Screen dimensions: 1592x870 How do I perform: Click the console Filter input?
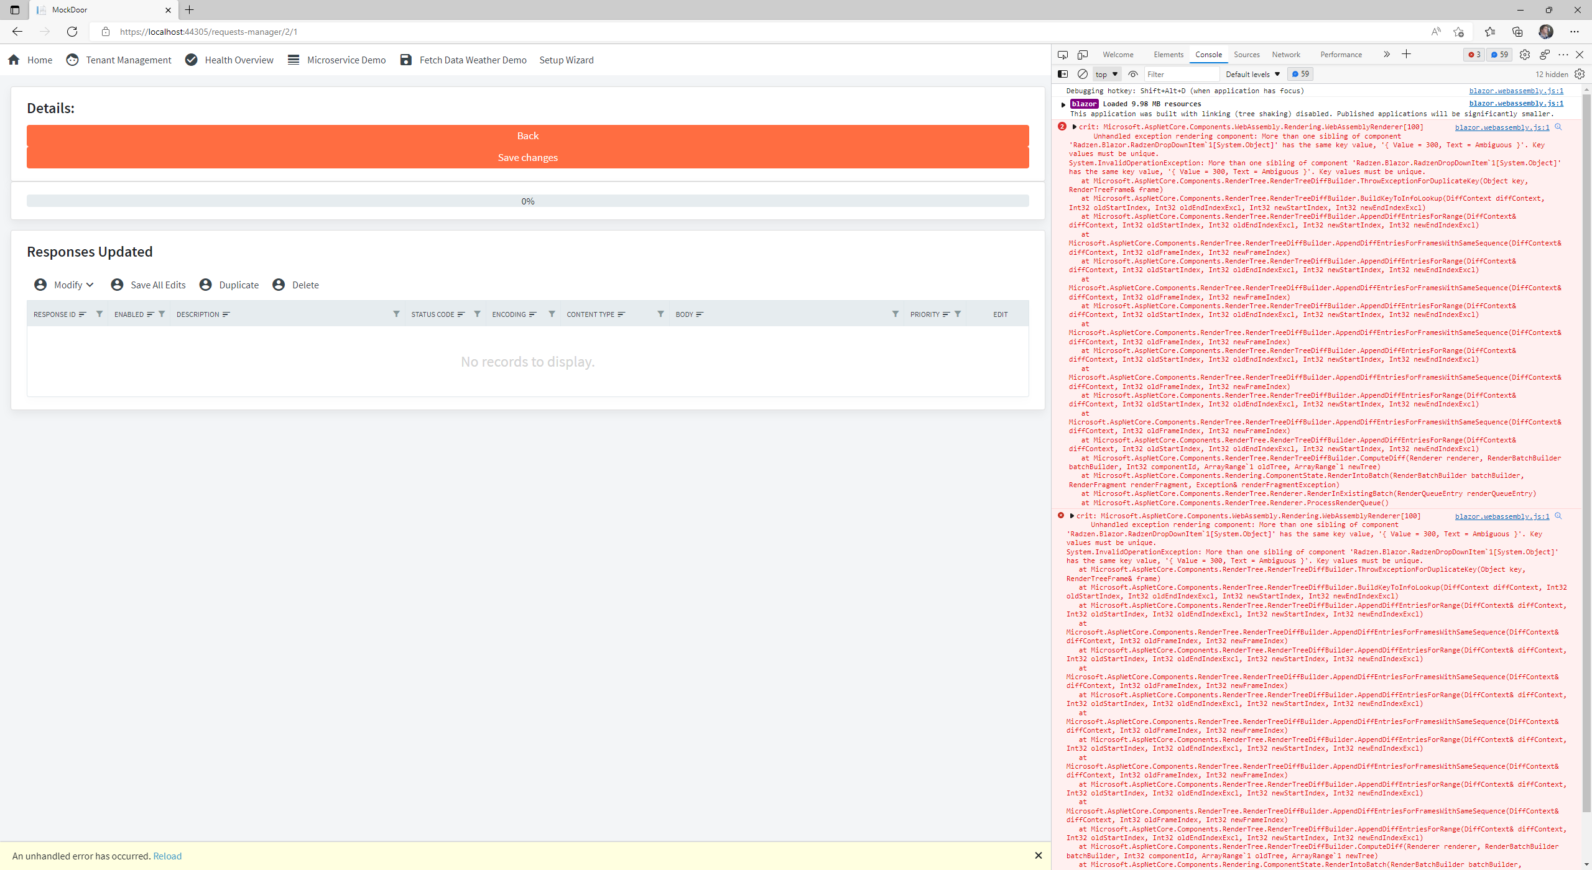[1181, 74]
